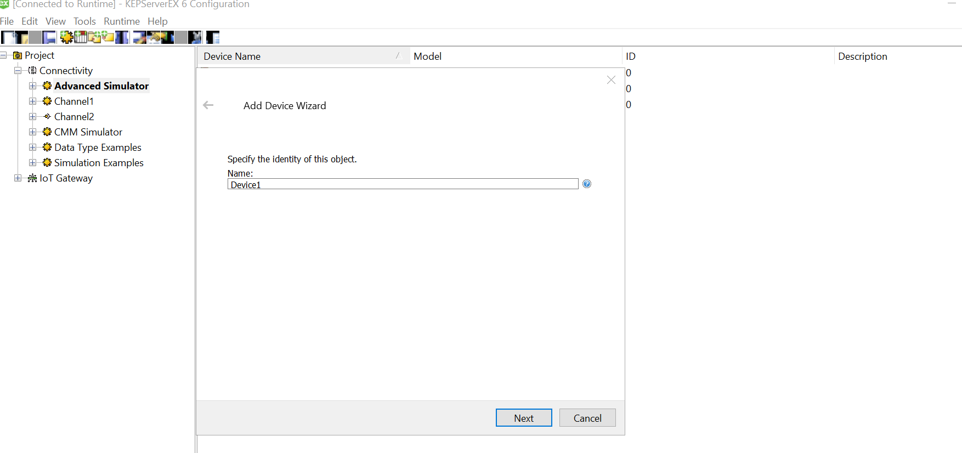
Task: Expand the IoT Gateway node
Action: pyautogui.click(x=18, y=178)
